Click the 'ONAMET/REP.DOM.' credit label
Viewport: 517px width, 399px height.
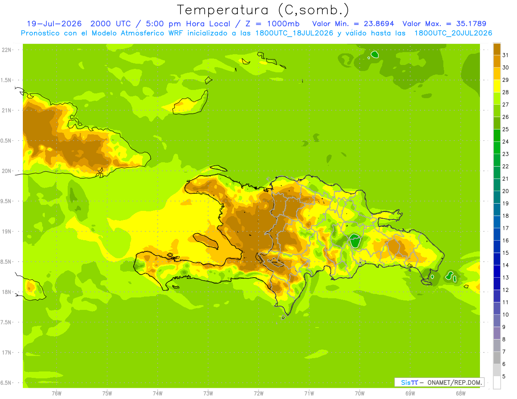[x=455, y=382]
